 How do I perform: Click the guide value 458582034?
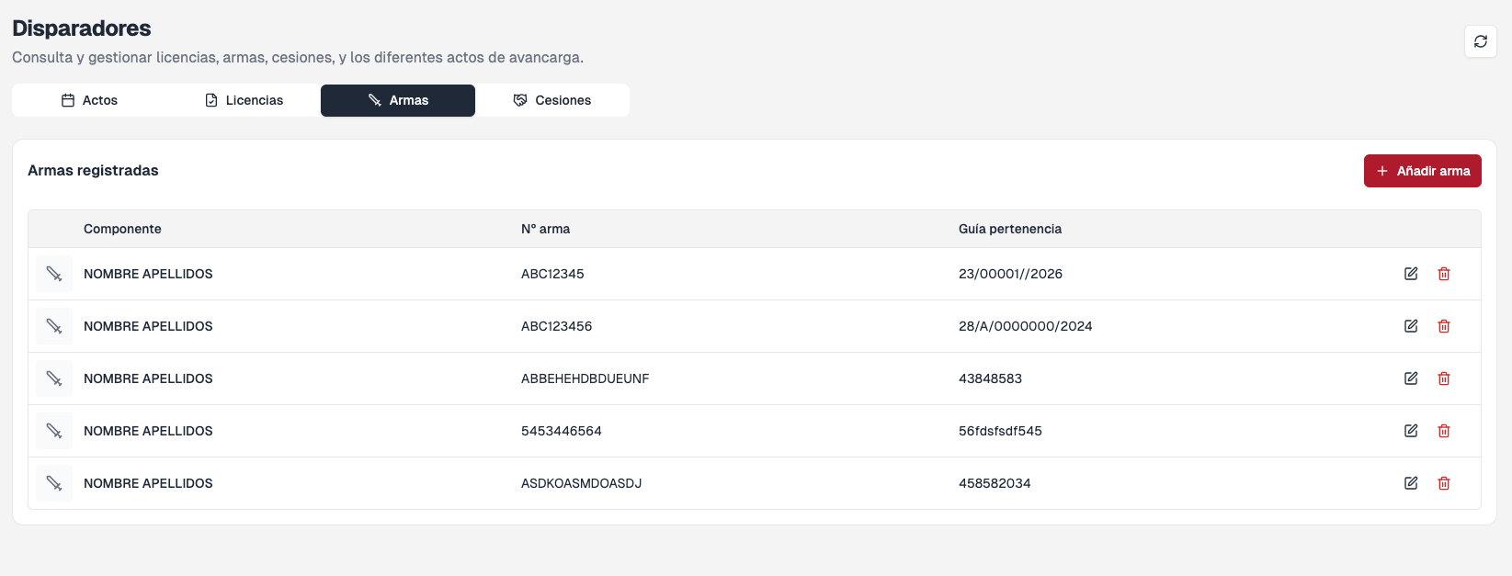point(995,483)
